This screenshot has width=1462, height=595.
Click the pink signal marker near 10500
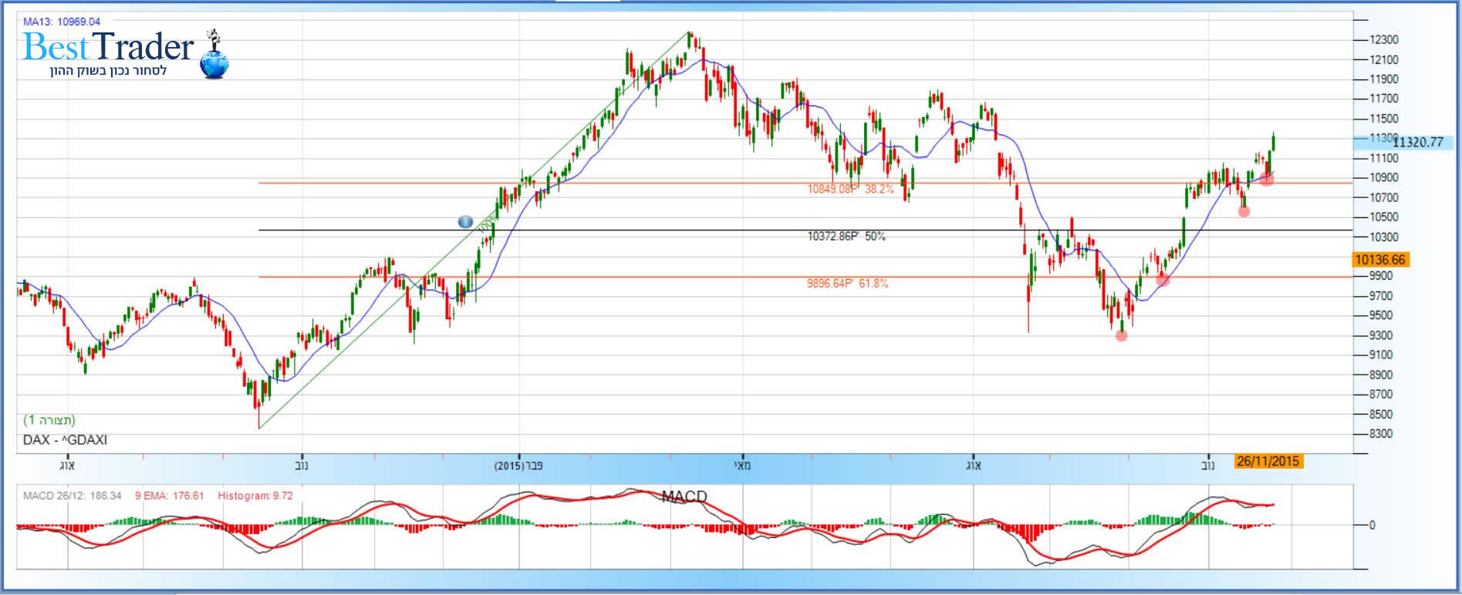pyautogui.click(x=1244, y=211)
